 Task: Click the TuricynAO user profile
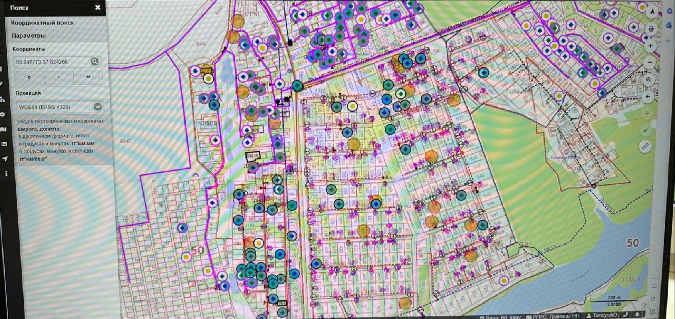pyautogui.click(x=602, y=315)
